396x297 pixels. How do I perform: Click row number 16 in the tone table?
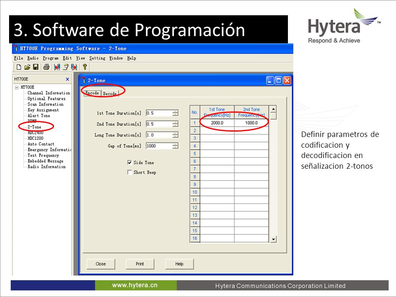195,238
